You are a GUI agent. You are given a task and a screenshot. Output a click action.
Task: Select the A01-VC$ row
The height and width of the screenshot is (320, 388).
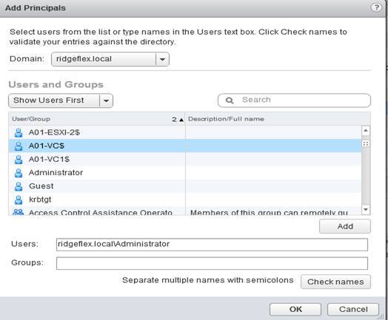click(x=185, y=146)
